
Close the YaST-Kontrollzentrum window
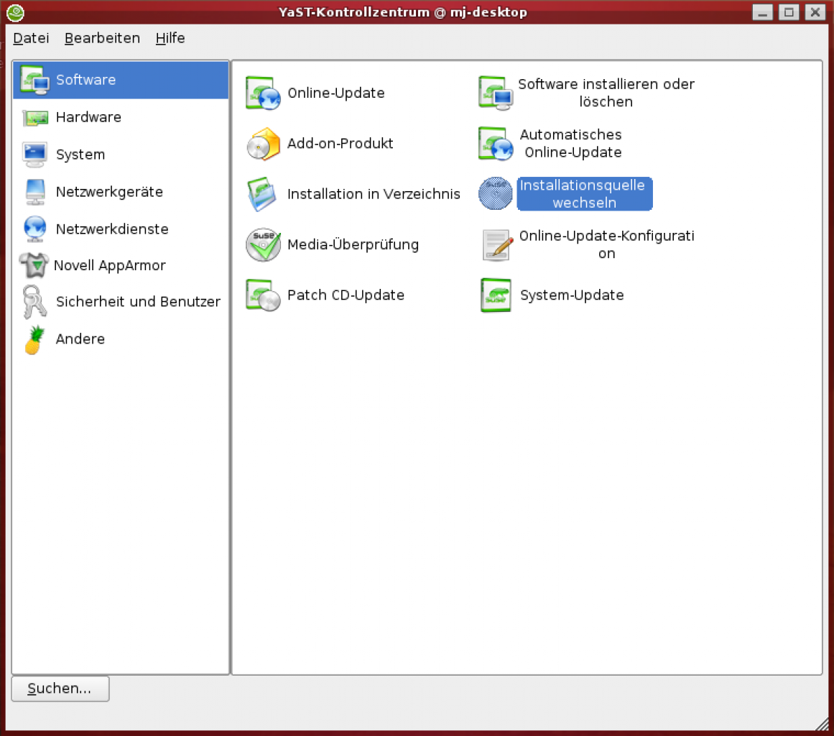click(815, 12)
